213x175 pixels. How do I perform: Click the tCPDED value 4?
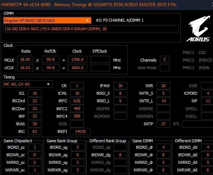pos(207,93)
